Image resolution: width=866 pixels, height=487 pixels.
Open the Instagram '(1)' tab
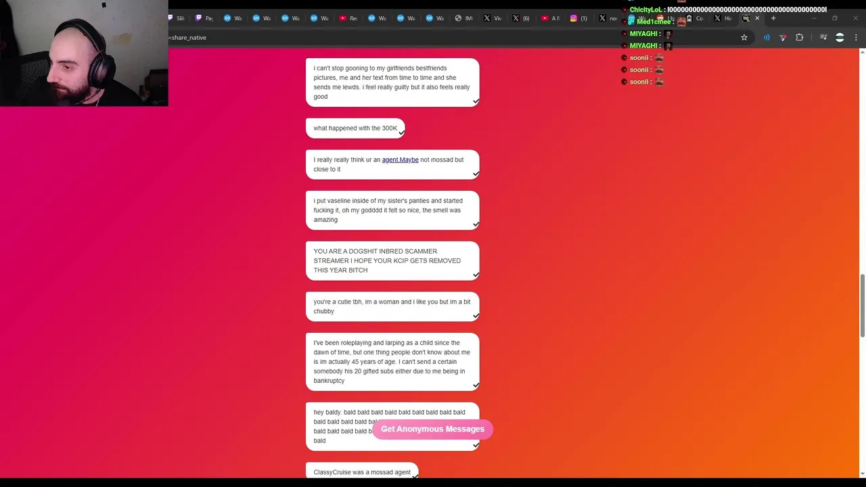(579, 18)
